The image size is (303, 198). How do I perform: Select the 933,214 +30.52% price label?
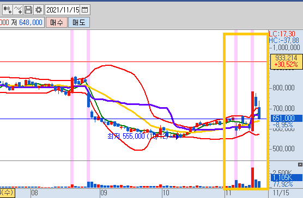287,61
